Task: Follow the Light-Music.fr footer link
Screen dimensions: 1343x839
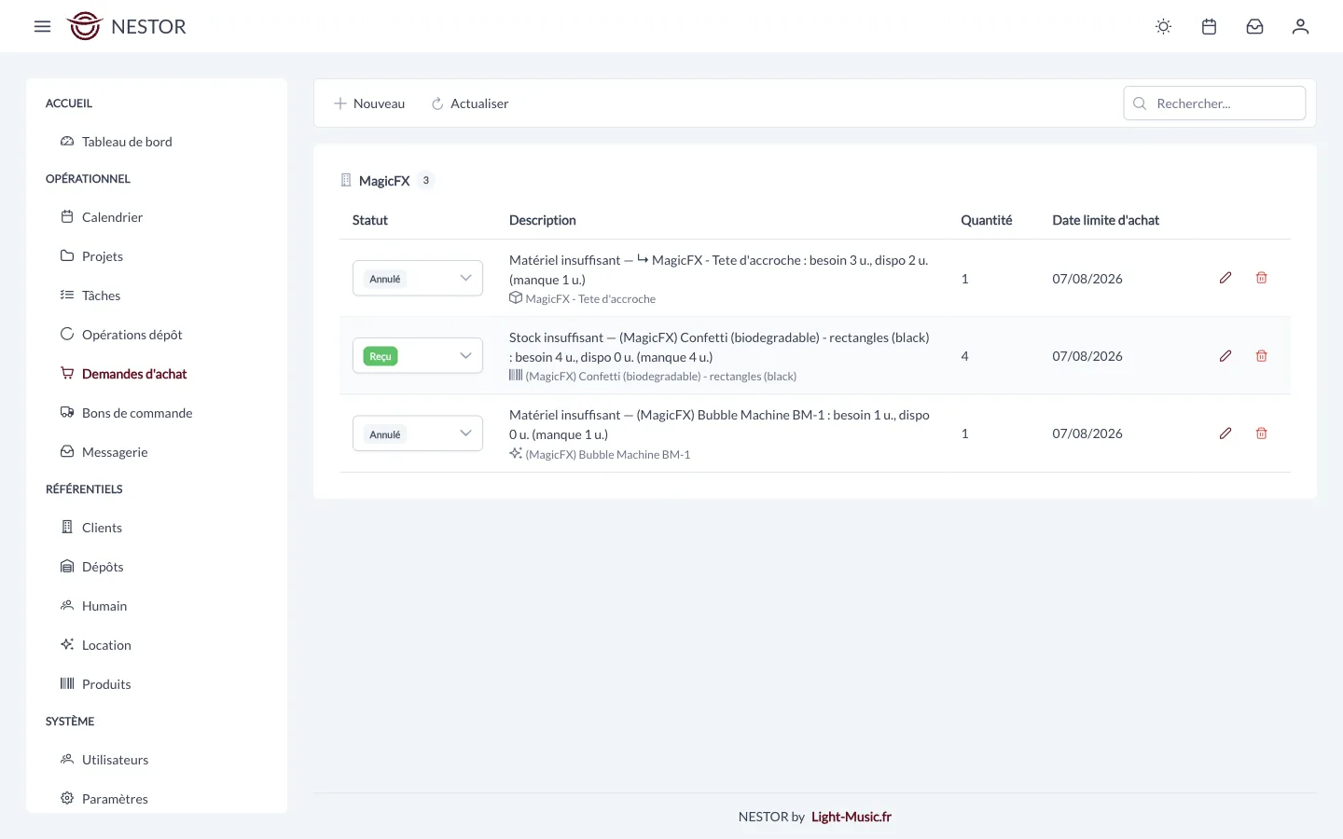Action: pos(851,817)
